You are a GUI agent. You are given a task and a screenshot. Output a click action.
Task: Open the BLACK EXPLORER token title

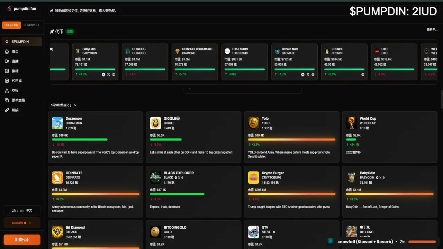click(x=179, y=173)
